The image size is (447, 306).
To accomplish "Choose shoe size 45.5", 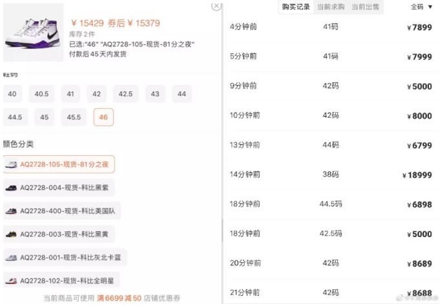I will [74, 117].
